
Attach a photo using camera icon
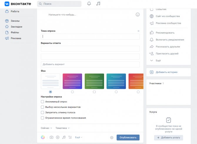tap(51, 137)
